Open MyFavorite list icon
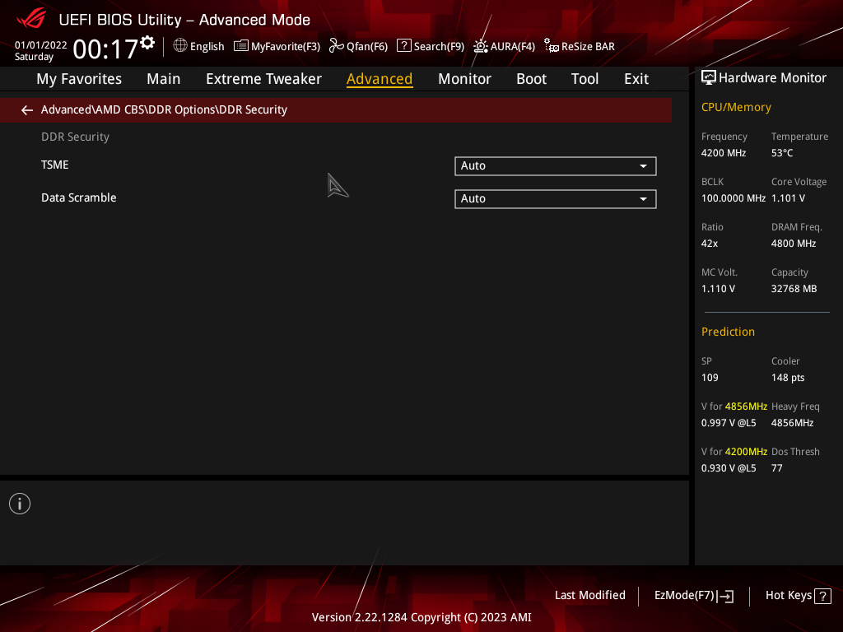The width and height of the screenshot is (843, 632). click(241, 46)
